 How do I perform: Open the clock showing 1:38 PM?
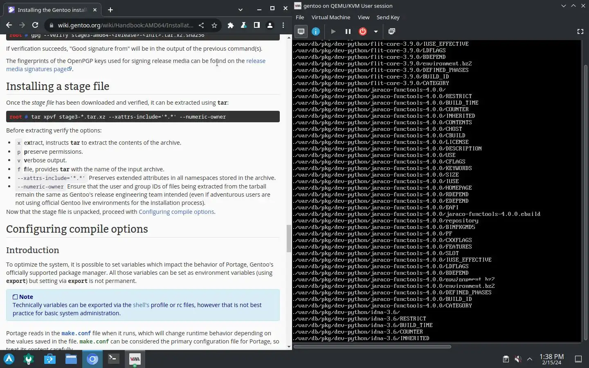click(x=551, y=359)
